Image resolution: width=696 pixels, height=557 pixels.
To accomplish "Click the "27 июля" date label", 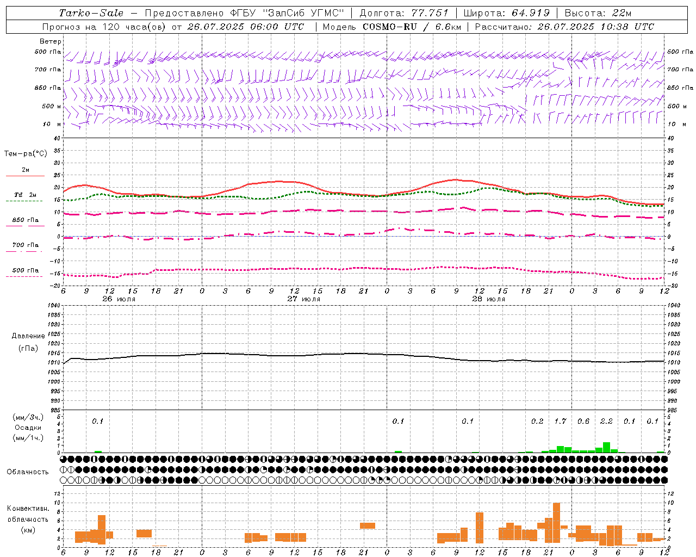I will (303, 299).
